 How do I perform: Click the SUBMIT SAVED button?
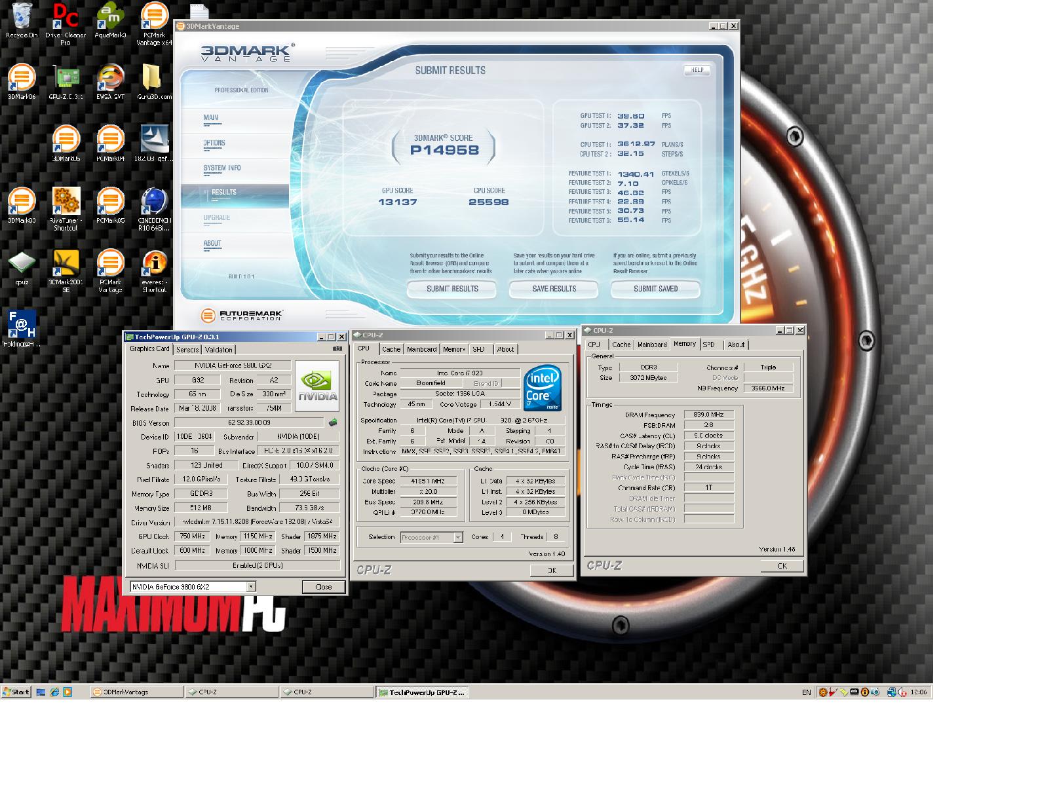click(655, 289)
